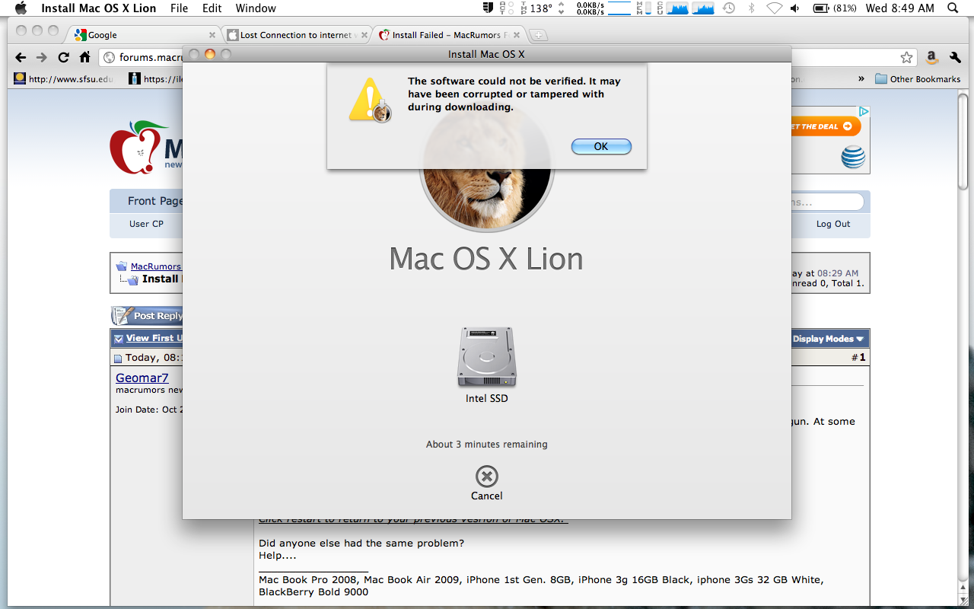Open the volume control in menu bar
The height and width of the screenshot is (609, 974).
tap(795, 8)
